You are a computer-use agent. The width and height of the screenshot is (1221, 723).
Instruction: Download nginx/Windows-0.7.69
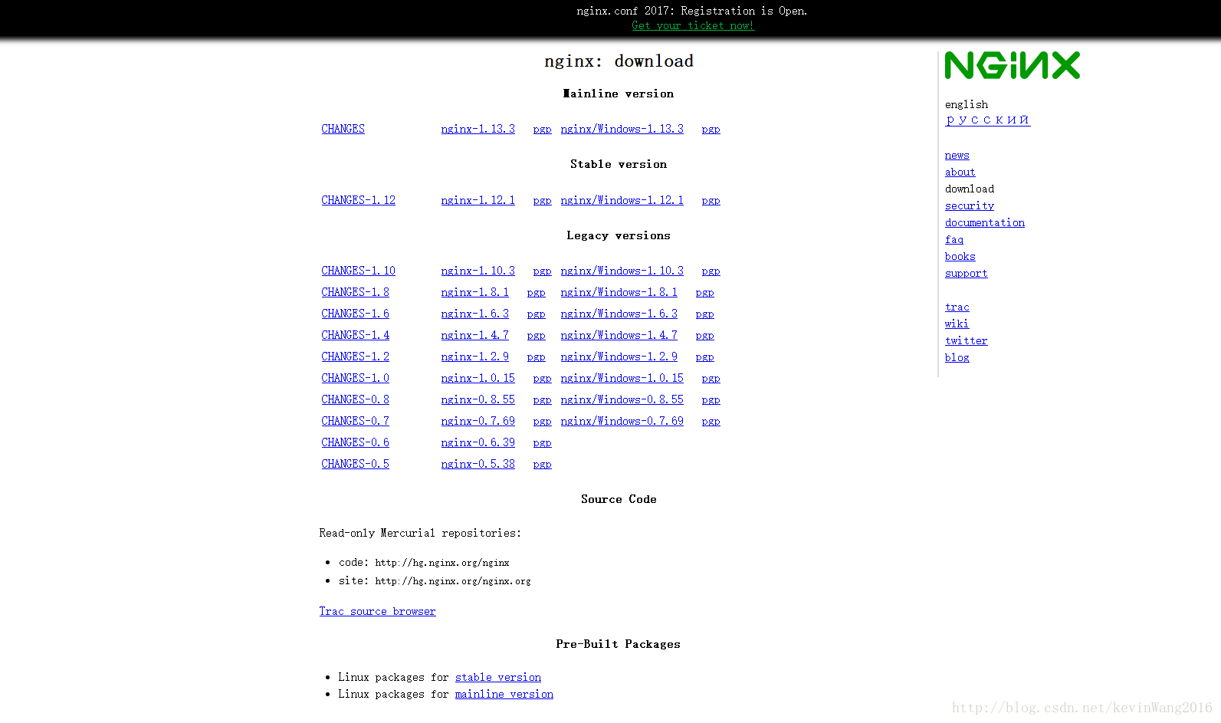(622, 421)
